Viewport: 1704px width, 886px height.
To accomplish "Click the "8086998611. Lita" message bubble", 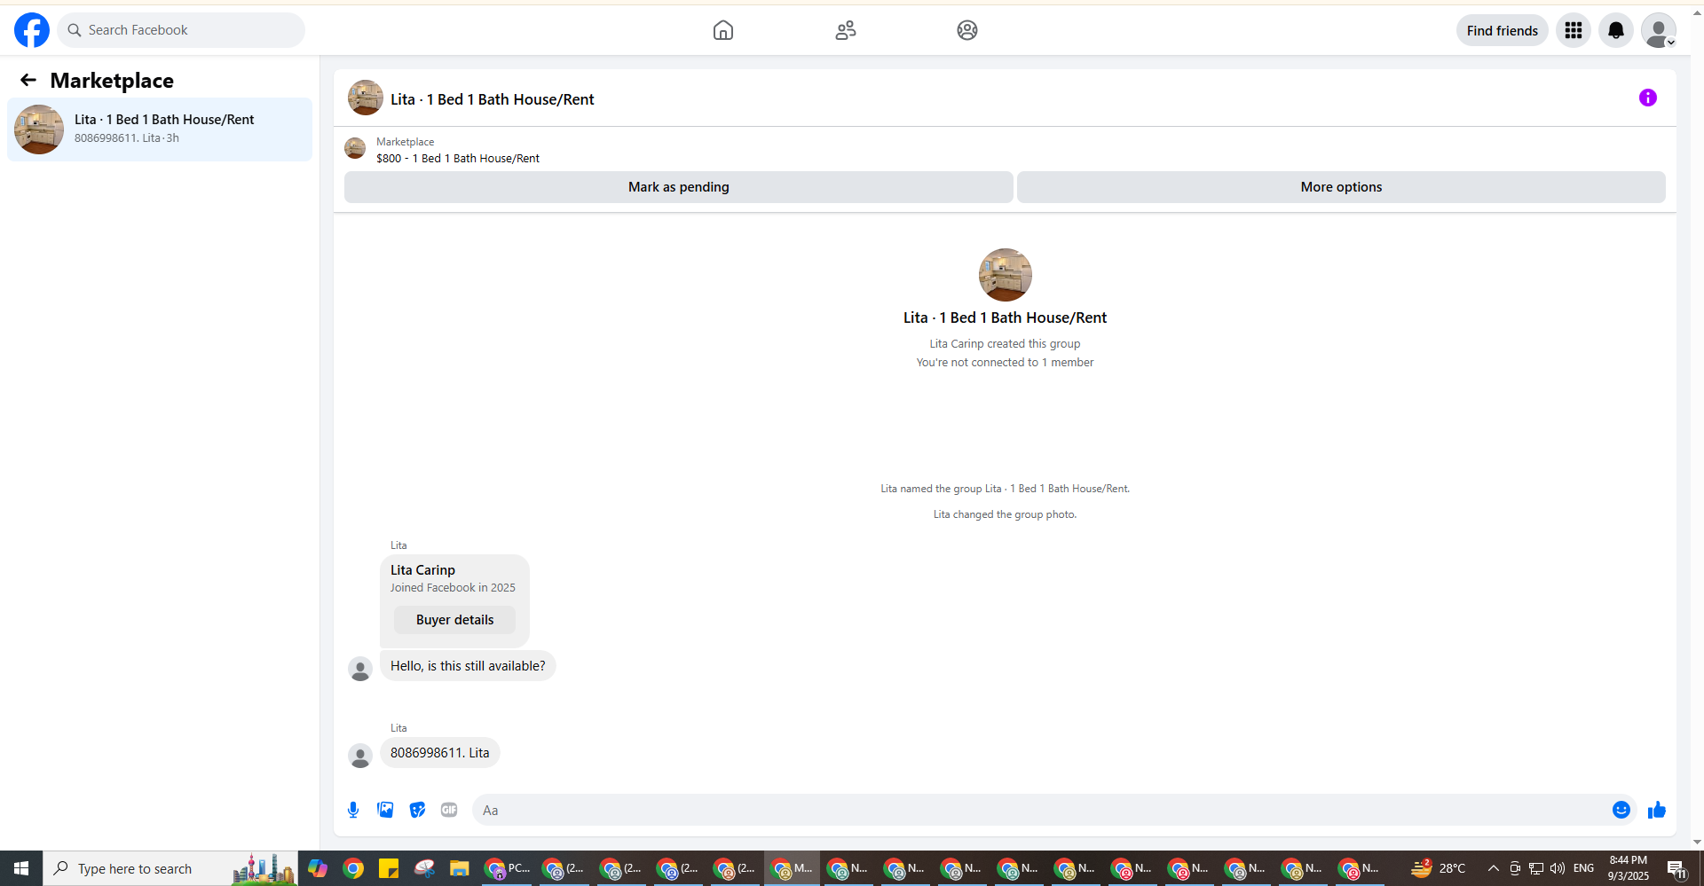I will [x=440, y=753].
